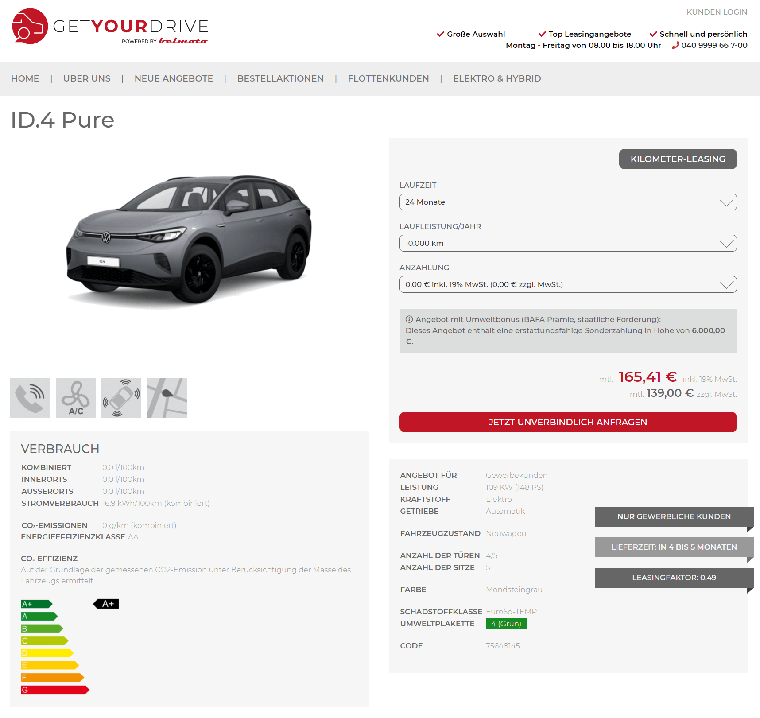
Task: Click the parking sensor car feature icon
Action: click(121, 398)
